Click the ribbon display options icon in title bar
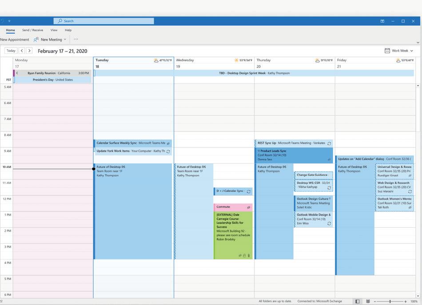This screenshot has width=422, height=305. click(x=382, y=21)
